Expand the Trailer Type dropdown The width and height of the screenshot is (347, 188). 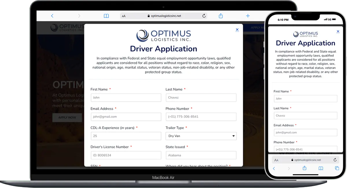pos(201,136)
